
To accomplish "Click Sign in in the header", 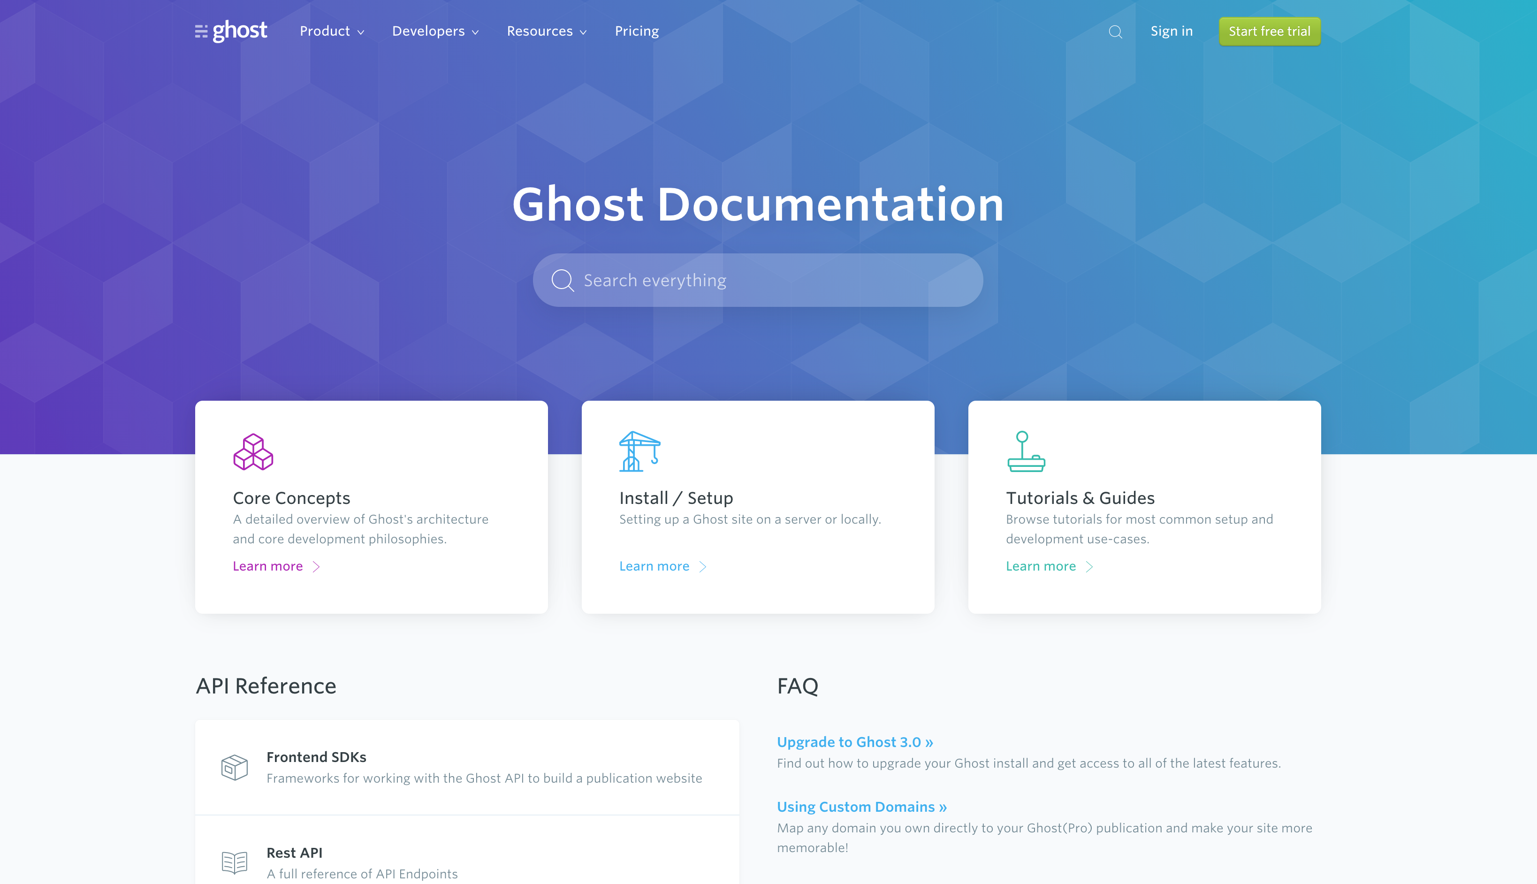I will click(1171, 31).
